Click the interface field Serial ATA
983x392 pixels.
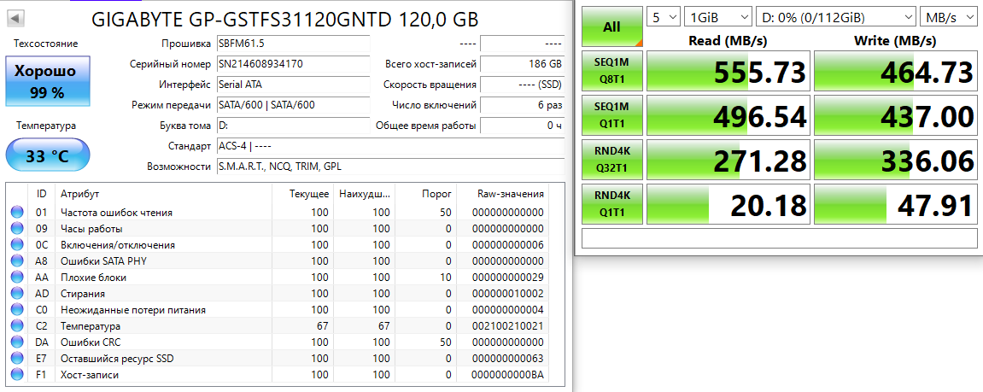point(293,84)
